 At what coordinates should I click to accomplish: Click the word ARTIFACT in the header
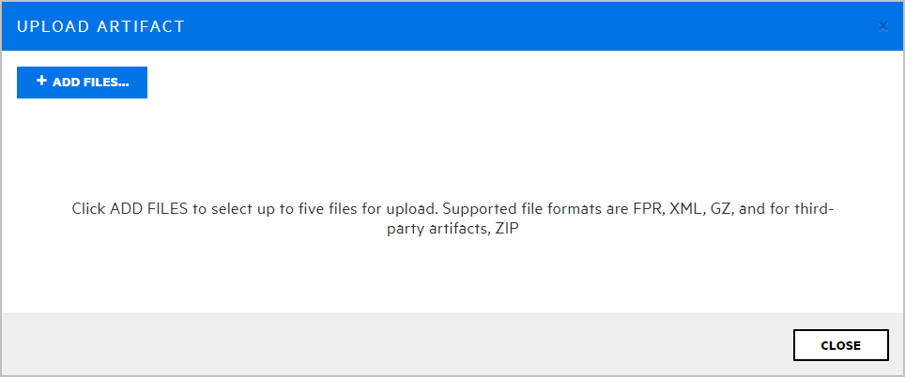tap(141, 26)
